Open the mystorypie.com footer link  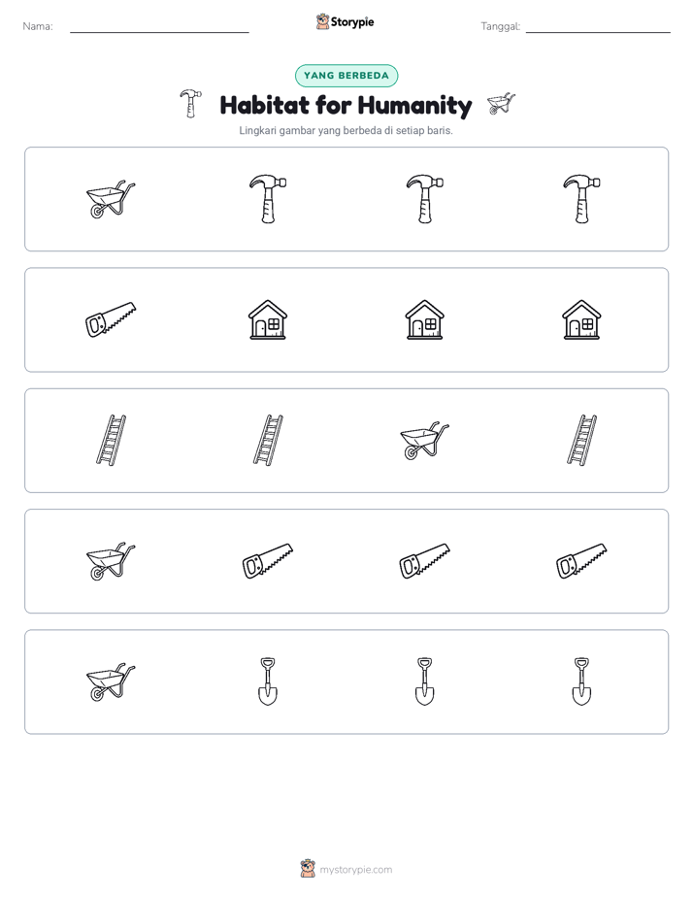[x=355, y=870]
